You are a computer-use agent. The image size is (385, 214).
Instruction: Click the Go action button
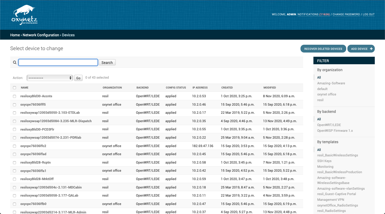[x=78, y=78]
